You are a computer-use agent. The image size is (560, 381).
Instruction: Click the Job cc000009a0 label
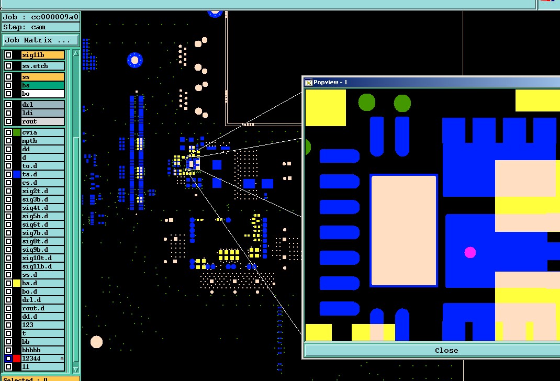[41, 17]
